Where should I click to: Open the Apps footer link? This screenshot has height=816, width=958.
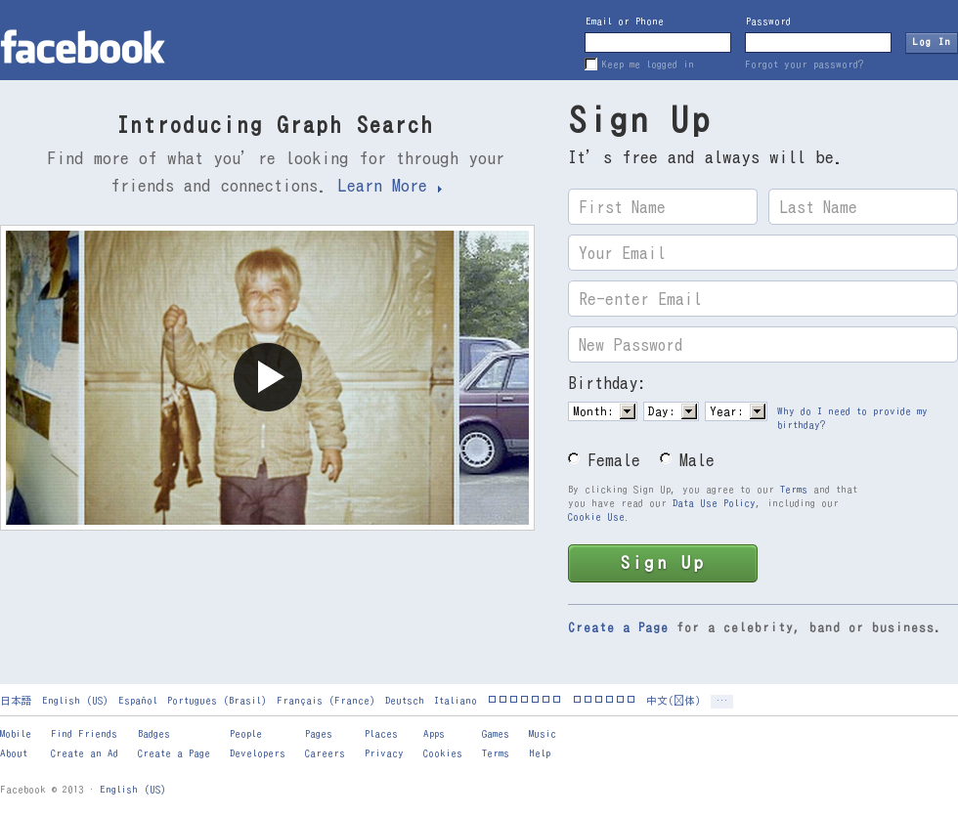tap(434, 734)
